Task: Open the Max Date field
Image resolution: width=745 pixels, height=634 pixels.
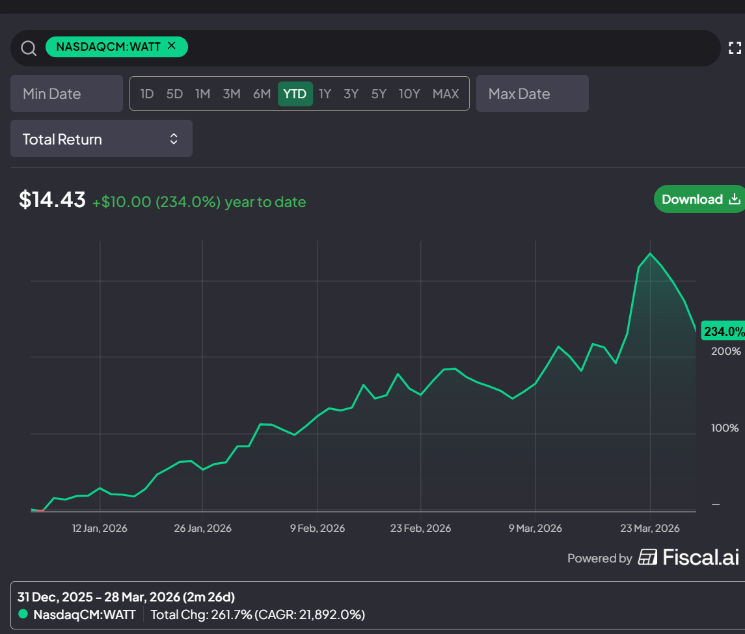Action: (532, 94)
